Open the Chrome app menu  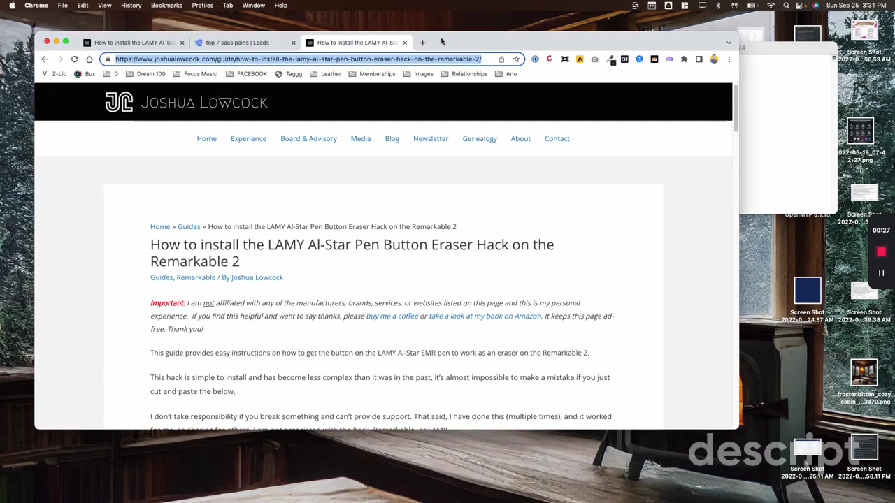[x=36, y=6]
